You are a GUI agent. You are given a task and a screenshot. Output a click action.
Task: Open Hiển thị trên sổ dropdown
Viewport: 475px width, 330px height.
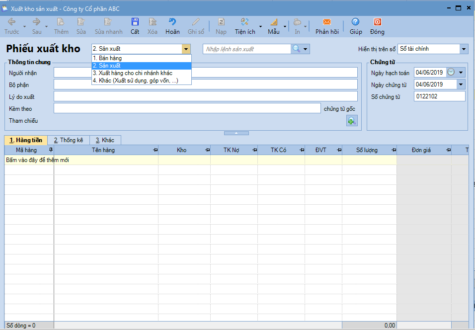click(x=464, y=49)
